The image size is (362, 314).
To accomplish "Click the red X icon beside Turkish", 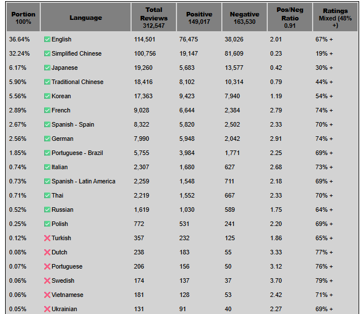I will pyautogui.click(x=47, y=238).
